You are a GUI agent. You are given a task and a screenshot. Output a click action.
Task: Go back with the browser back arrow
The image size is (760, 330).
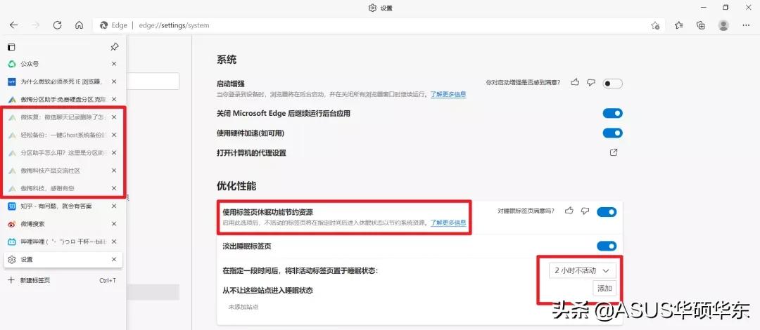click(x=13, y=25)
